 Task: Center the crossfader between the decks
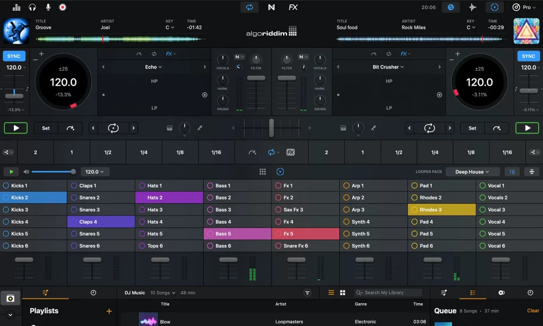[271, 128]
